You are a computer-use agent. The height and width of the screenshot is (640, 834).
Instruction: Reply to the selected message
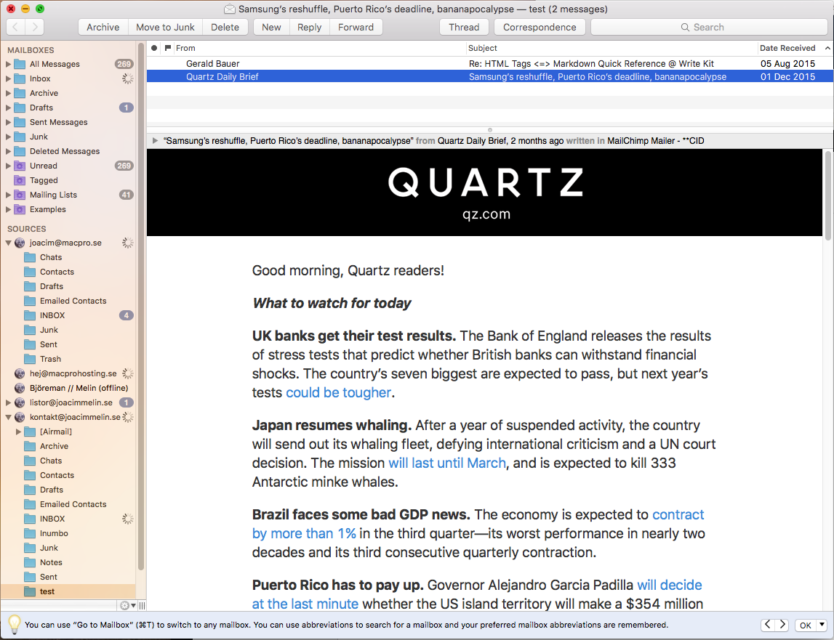[x=310, y=27]
